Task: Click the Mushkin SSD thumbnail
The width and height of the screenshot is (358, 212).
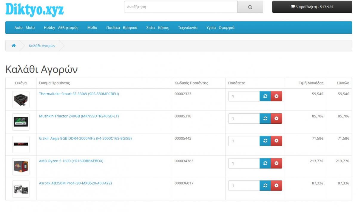Action: click(21, 122)
